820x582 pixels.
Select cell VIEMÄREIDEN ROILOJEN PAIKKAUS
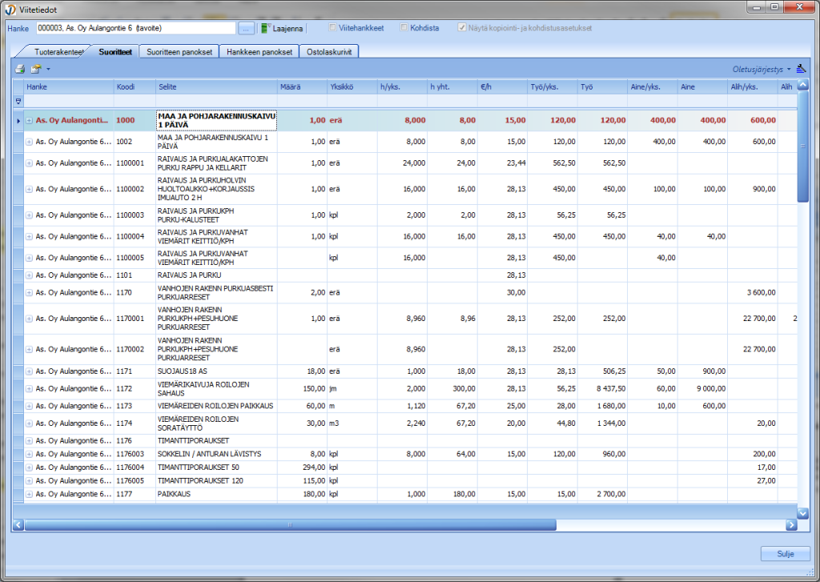pos(215,406)
